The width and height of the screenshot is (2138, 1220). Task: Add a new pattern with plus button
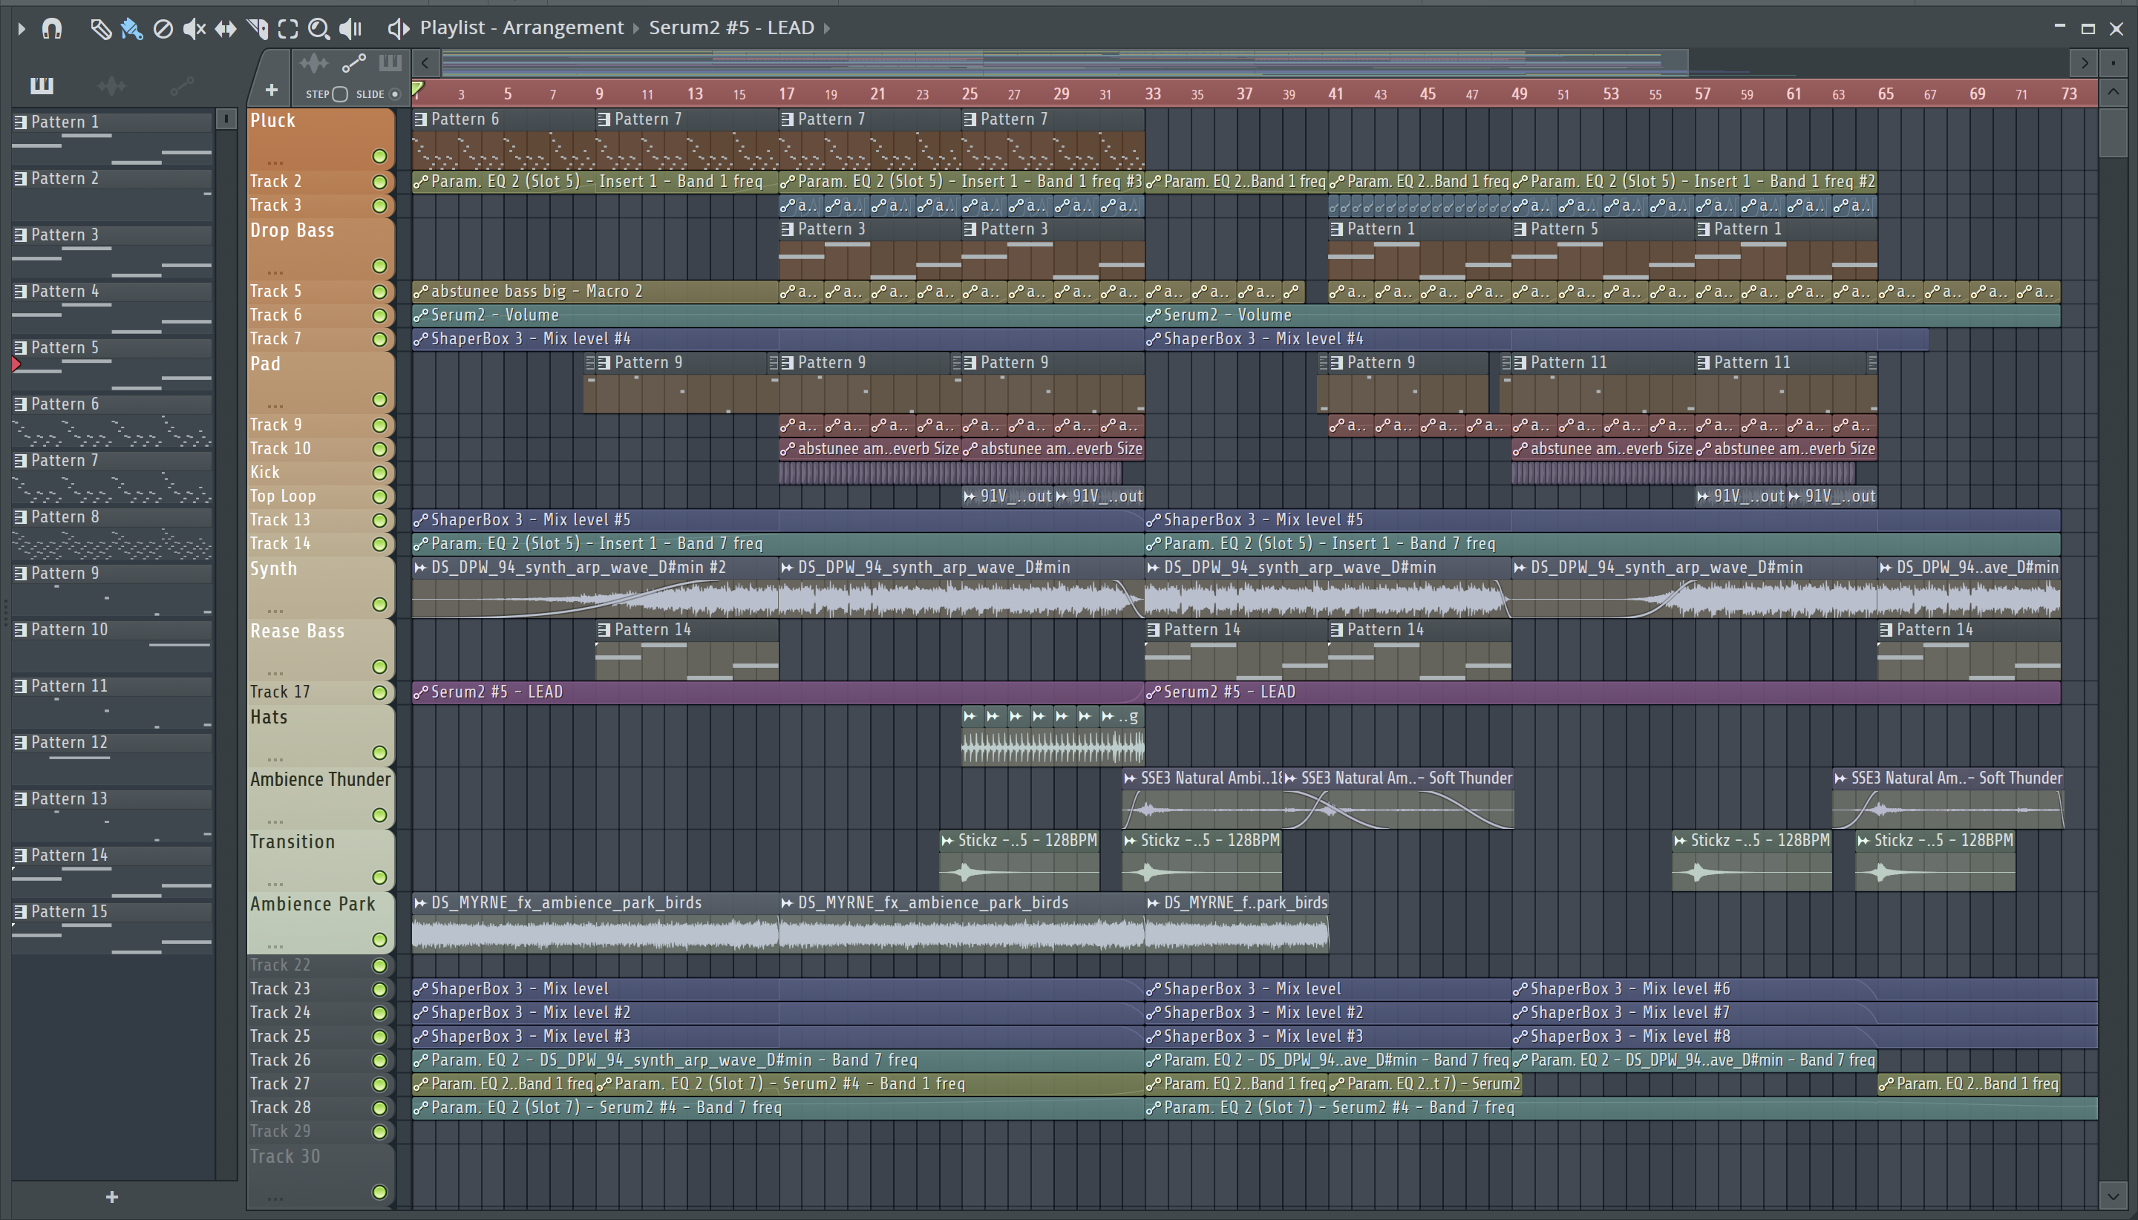[112, 1198]
